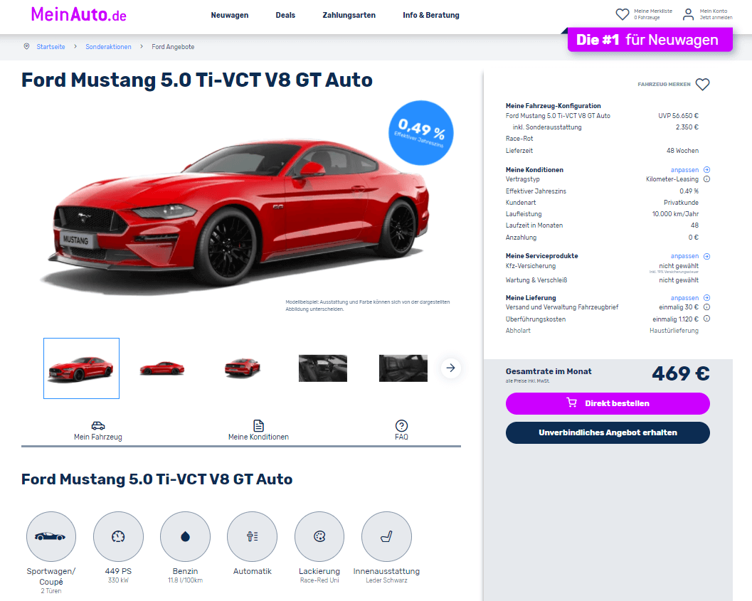Open Mein Konto user icon
Screen dimensions: 752x601
(688, 14)
